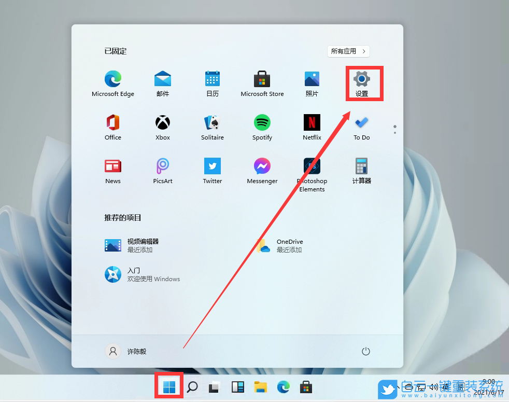
Task: Click the 所有应用 (All apps) button
Action: point(348,51)
